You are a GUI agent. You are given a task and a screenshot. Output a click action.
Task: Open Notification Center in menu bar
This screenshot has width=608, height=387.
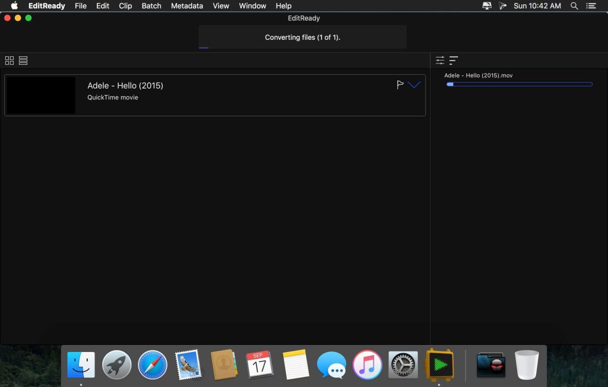coord(591,6)
